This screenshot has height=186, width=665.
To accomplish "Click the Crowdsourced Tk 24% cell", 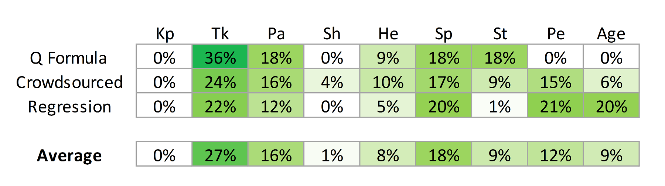I will 220,81.
